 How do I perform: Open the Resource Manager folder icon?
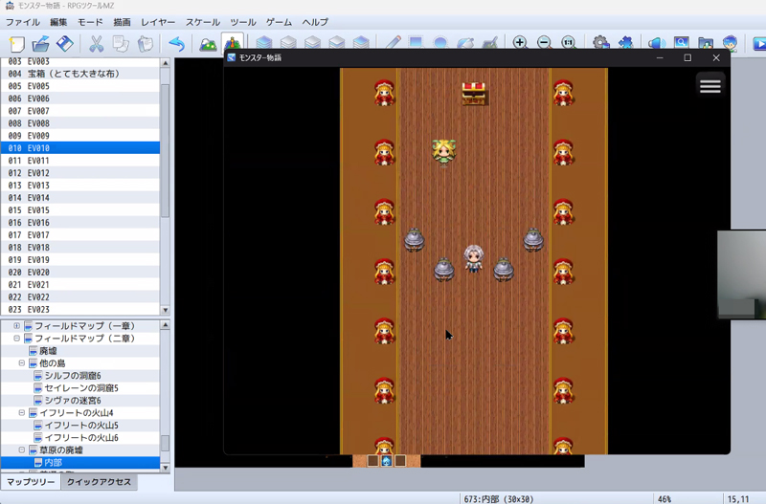pyautogui.click(x=706, y=43)
